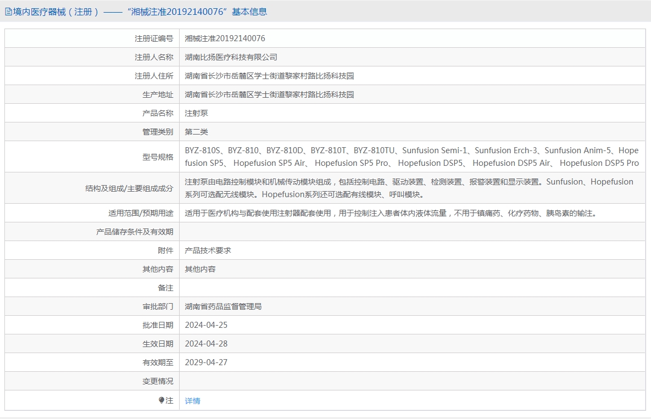Open the 详情 link

coord(193,401)
